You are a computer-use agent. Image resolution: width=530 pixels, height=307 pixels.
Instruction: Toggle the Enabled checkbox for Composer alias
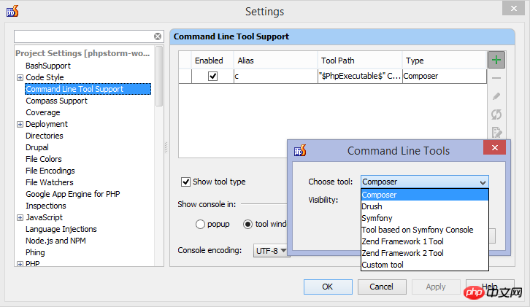(x=212, y=76)
